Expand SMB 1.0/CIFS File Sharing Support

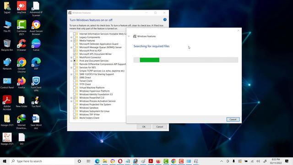(x=71, y=74)
